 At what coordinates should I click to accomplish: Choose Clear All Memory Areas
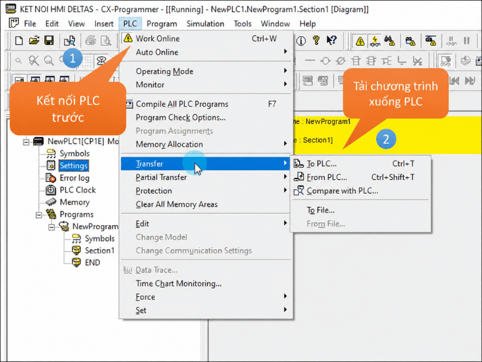(206, 204)
